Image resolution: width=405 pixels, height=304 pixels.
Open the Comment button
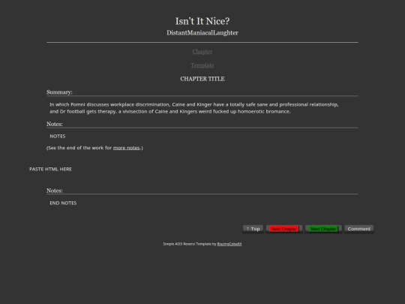point(358,229)
